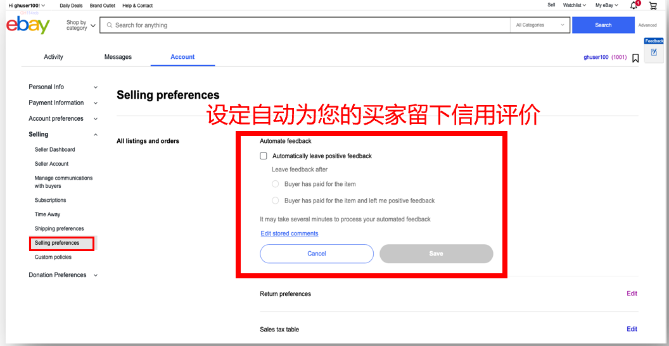Open the My eBay dropdown
This screenshot has width=669, height=346.
[607, 6]
